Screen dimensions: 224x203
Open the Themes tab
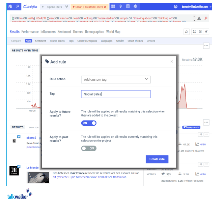(x=78, y=32)
